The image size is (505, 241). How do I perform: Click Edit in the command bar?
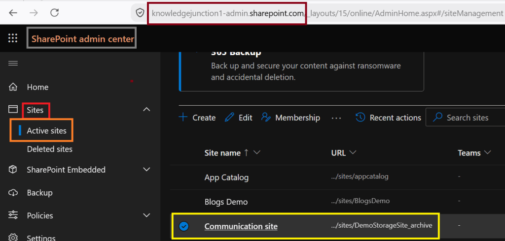[x=246, y=118]
